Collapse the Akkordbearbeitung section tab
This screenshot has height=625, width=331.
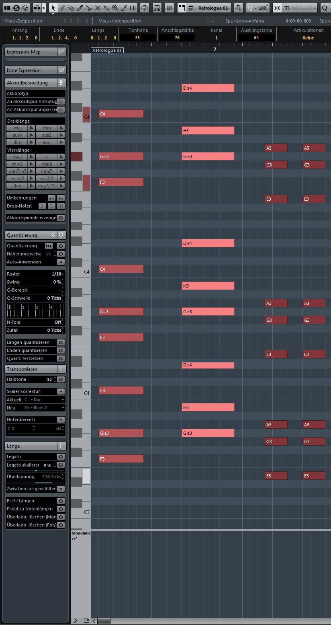coord(31,83)
